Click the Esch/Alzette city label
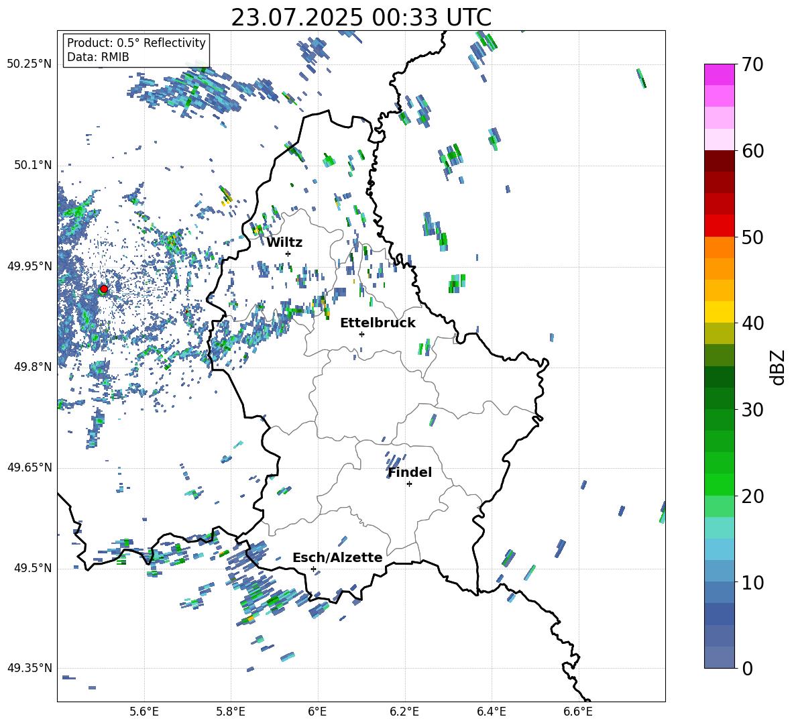 tap(337, 557)
